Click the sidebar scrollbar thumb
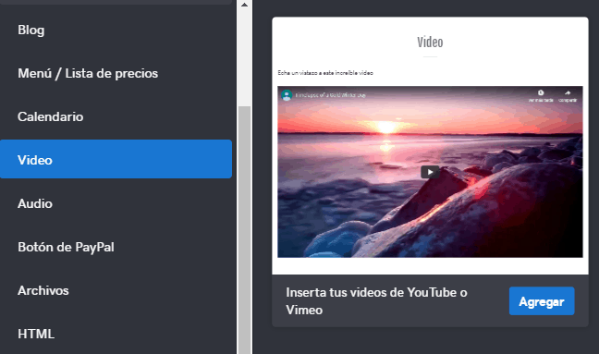 pyautogui.click(x=244, y=230)
